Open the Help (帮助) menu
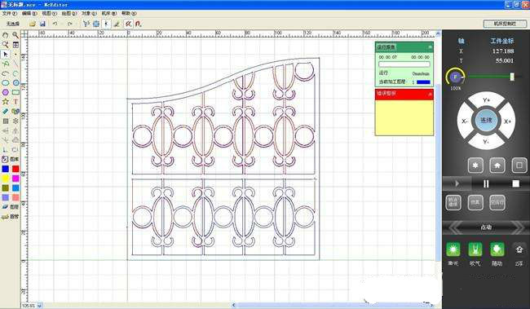 pyautogui.click(x=129, y=14)
